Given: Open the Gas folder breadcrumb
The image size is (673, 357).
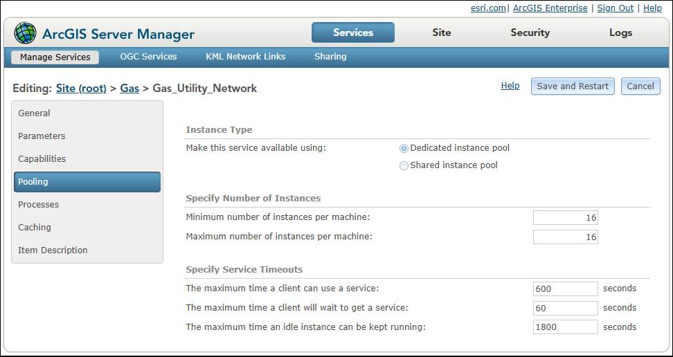Looking at the screenshot, I should tap(129, 89).
